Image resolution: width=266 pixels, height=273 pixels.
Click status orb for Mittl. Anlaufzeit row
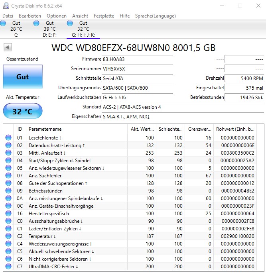click(8, 153)
